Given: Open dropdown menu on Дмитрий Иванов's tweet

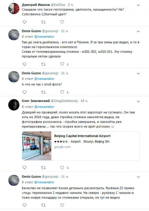Looking at the screenshot, I should click(x=138, y=5).
